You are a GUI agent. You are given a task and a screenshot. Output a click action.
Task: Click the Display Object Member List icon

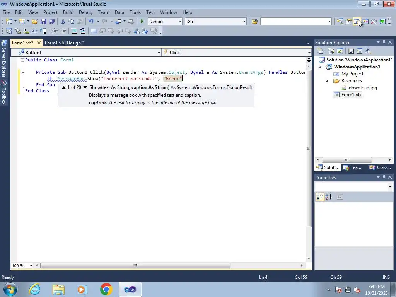(9, 31)
